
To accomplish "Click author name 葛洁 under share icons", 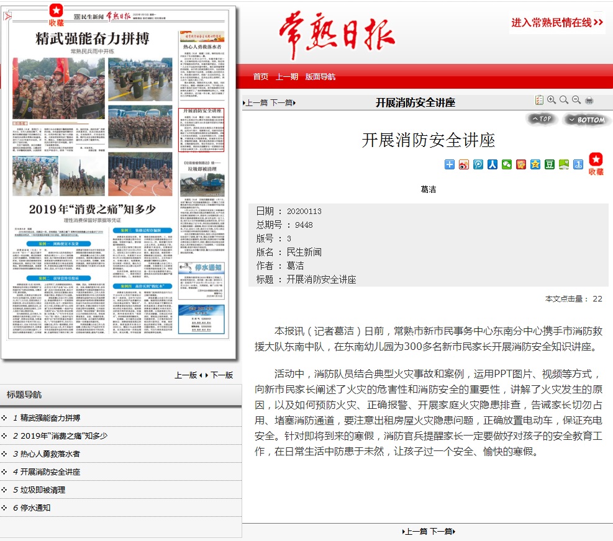I will pos(428,189).
